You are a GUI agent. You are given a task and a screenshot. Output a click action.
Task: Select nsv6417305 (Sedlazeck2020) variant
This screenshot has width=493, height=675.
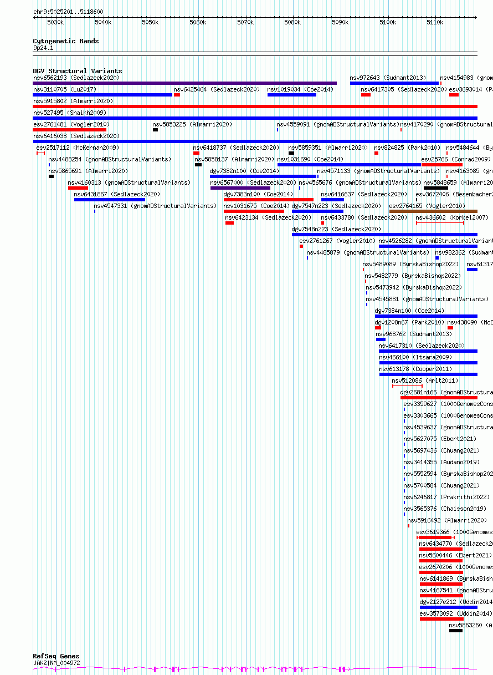tap(404, 89)
